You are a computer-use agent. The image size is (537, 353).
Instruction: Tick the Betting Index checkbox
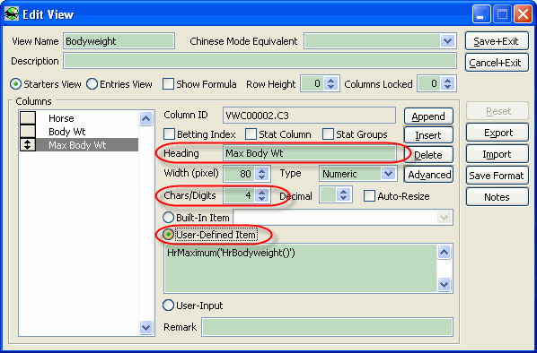tap(169, 134)
